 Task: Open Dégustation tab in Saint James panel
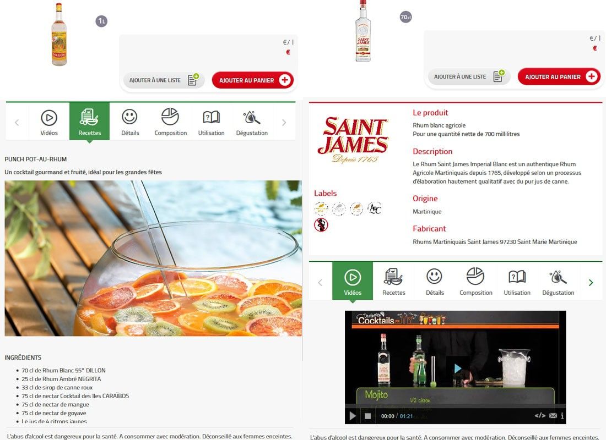click(558, 281)
